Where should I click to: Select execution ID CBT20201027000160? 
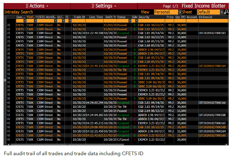tap(212, 136)
